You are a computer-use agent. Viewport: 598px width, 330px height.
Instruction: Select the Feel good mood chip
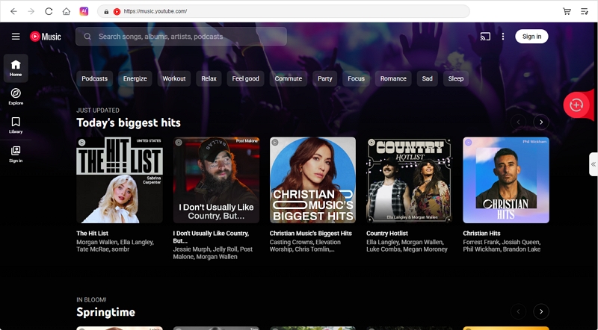click(x=246, y=78)
